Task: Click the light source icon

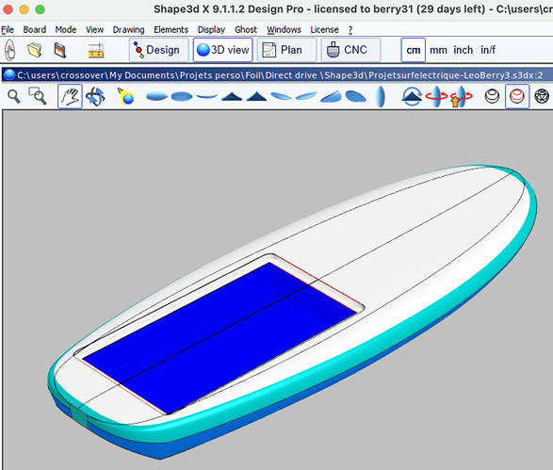Action: pos(125,96)
